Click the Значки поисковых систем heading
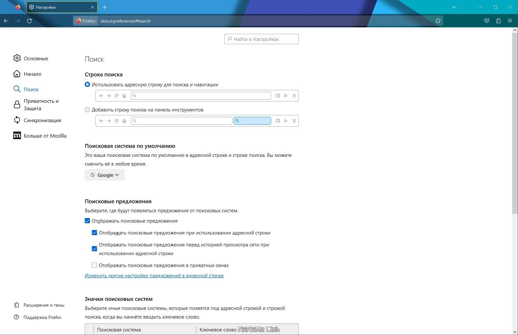Screen dimensions: 518x335 (119, 299)
